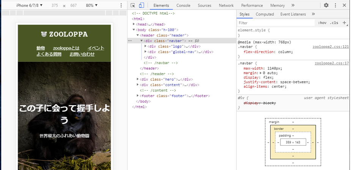Open the Network tab
351x170 pixels.
(x=226, y=5)
